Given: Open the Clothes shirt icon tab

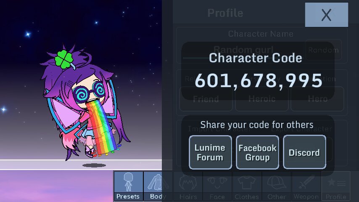Looking at the screenshot, I should (247, 186).
